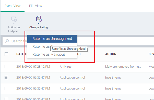The image size is (154, 100).
Task: Click the Antivirus component cell
Action: coord(66,67)
